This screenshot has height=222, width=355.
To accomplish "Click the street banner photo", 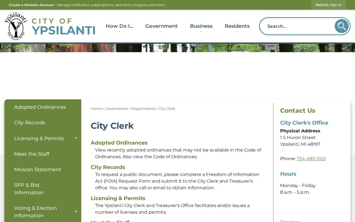I will 177,48.
